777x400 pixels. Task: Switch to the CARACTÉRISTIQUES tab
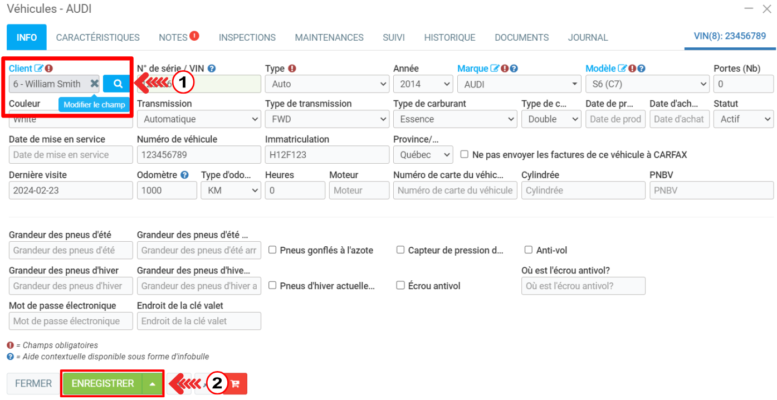[98, 37]
